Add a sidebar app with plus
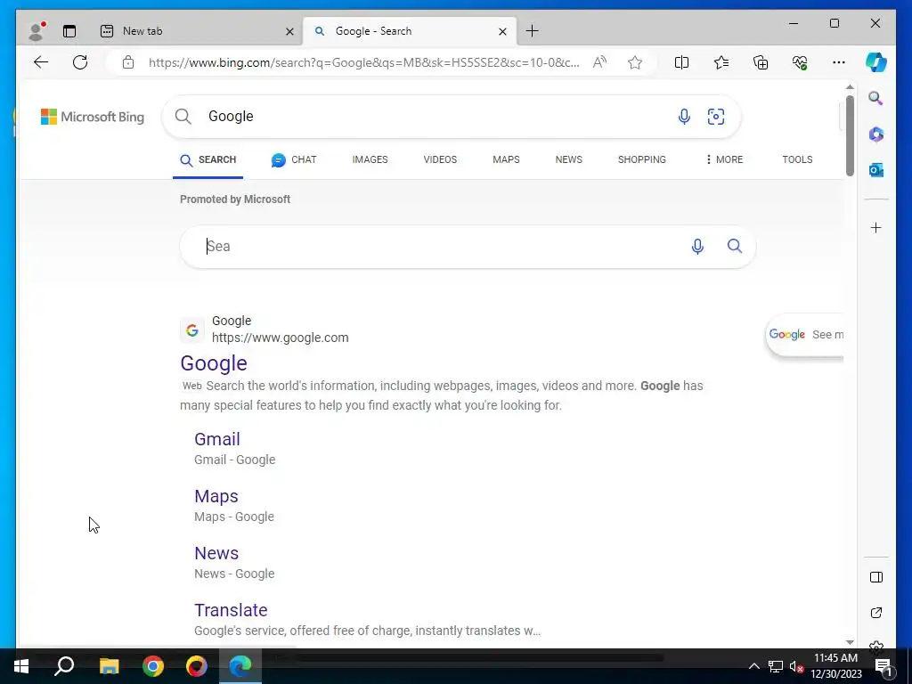The image size is (912, 684). click(x=876, y=227)
